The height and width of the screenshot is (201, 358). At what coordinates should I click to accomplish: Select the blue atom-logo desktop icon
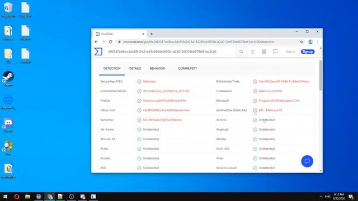pyautogui.click(x=8, y=102)
